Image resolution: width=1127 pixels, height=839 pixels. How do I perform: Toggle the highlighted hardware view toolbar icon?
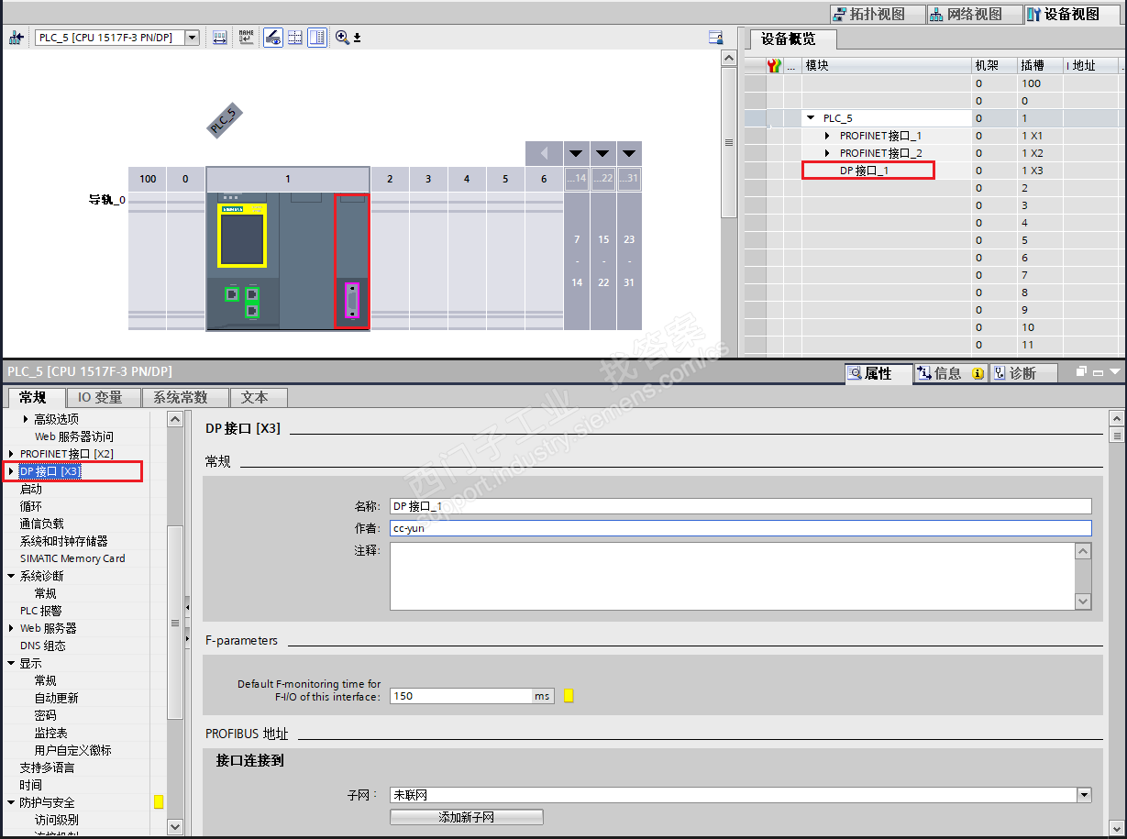pyautogui.click(x=272, y=38)
